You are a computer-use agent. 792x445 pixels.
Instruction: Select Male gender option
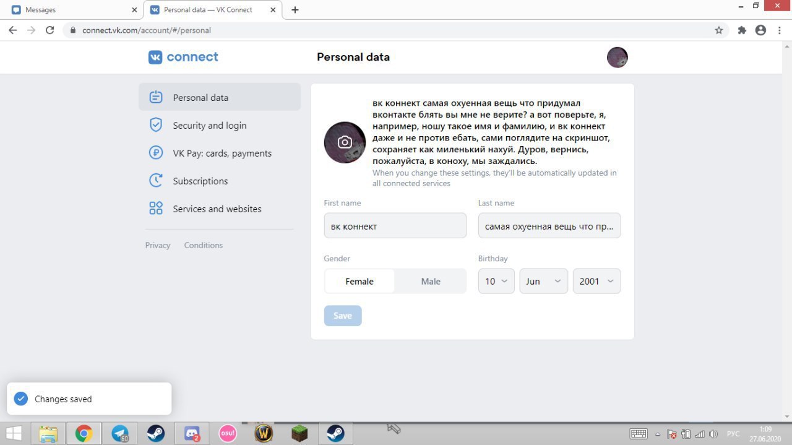[x=431, y=281]
